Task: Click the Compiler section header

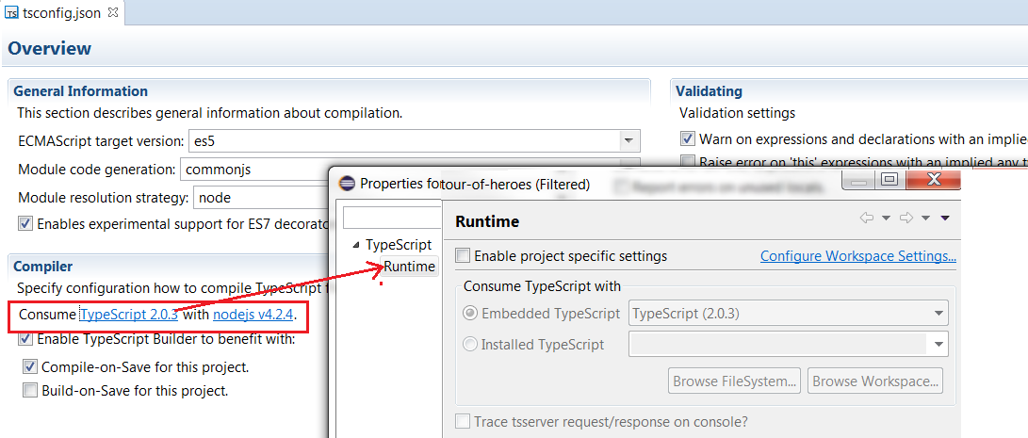Action: point(42,267)
